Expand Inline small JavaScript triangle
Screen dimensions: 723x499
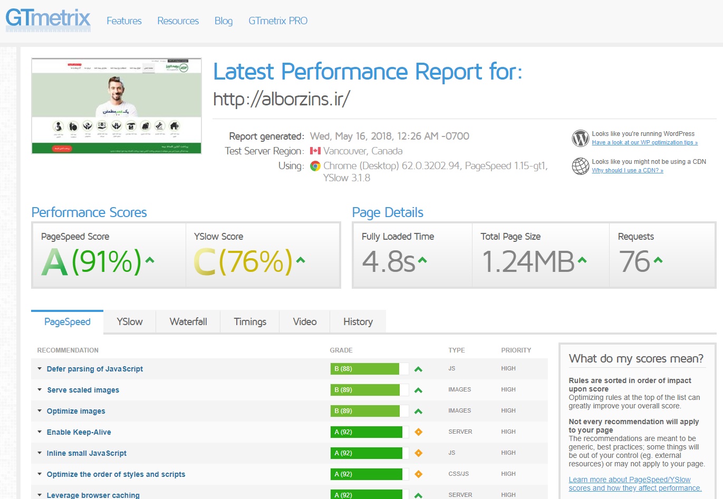[x=40, y=453]
